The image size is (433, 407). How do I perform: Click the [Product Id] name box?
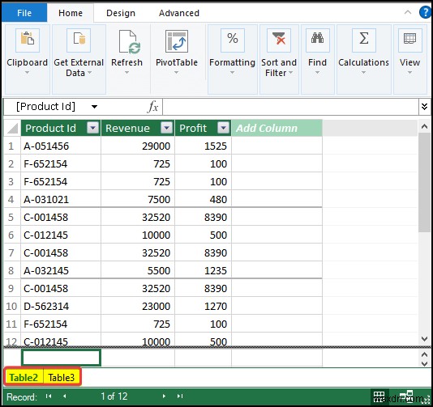tap(46, 106)
